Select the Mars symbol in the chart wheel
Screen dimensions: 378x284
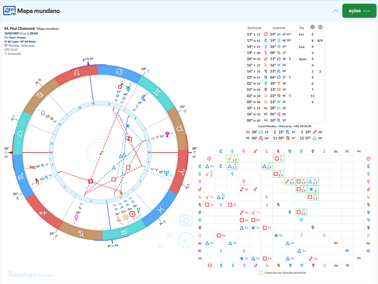point(121,86)
